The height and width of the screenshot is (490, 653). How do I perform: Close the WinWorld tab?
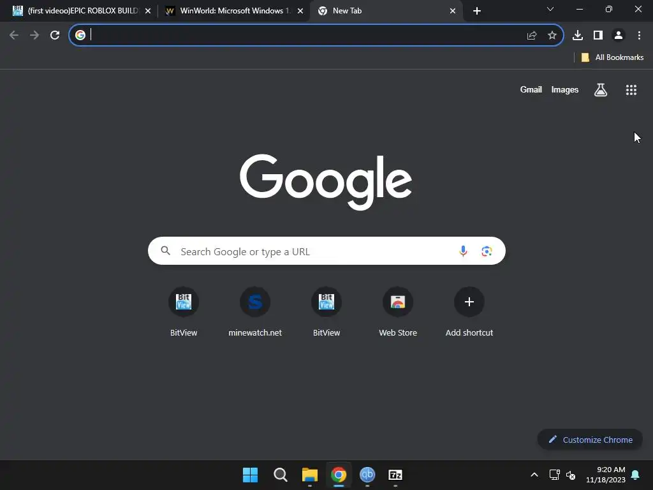[x=300, y=11]
